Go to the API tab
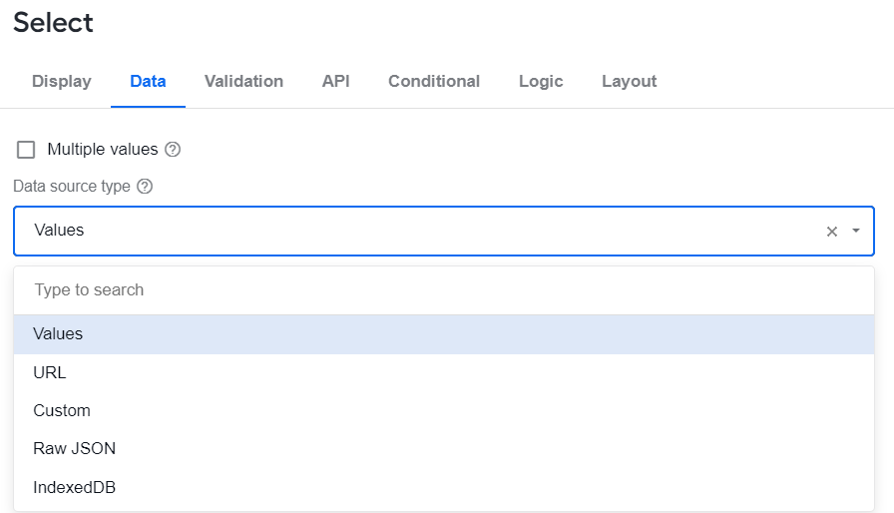The width and height of the screenshot is (894, 513). [x=336, y=81]
